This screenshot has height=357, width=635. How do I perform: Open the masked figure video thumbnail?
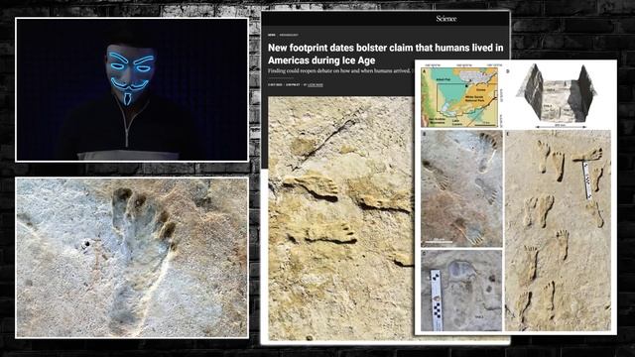pyautogui.click(x=132, y=89)
